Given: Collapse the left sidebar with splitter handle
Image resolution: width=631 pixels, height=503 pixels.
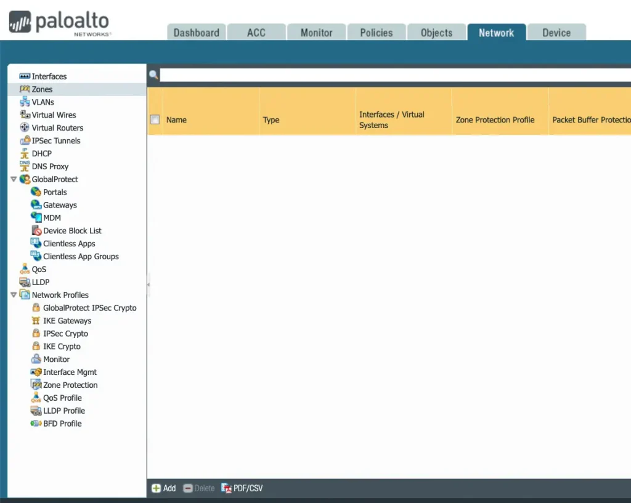Looking at the screenshot, I should (148, 284).
